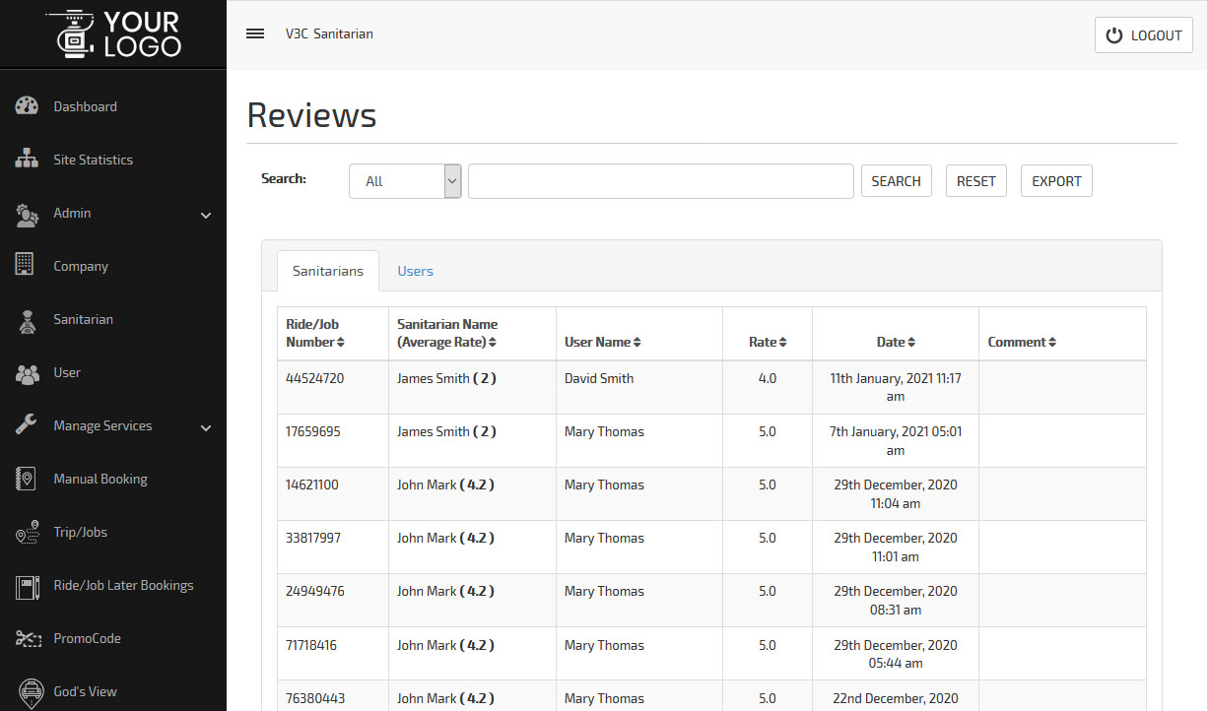The height and width of the screenshot is (711, 1207).
Task: Click the Company building icon
Action: pos(26,265)
